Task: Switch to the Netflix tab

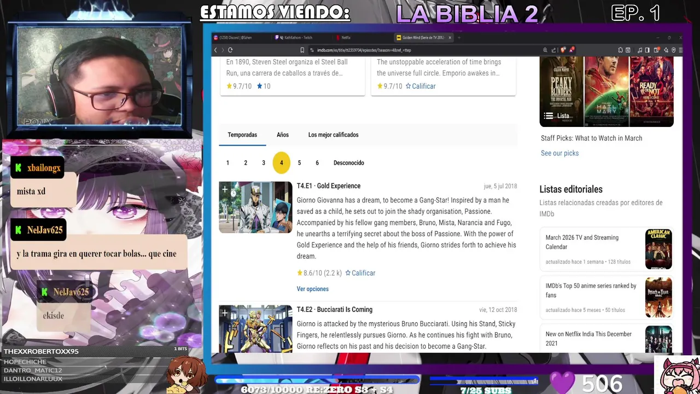Action: [x=346, y=38]
